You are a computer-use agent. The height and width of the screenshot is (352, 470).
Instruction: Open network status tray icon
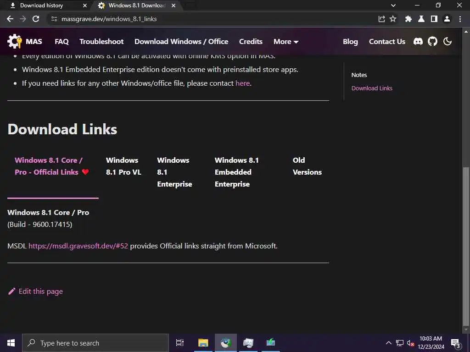coord(400,343)
